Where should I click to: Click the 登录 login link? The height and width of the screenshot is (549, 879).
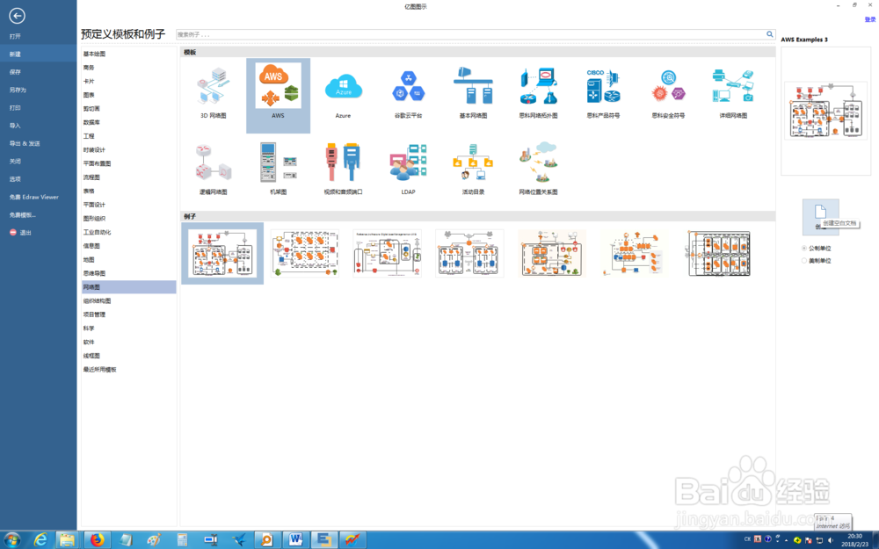(869, 19)
